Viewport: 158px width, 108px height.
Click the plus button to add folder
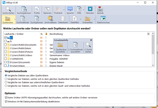pos(148,34)
